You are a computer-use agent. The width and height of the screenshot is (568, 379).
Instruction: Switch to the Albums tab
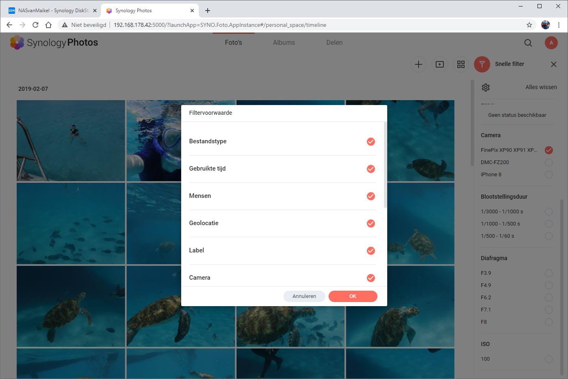point(284,42)
